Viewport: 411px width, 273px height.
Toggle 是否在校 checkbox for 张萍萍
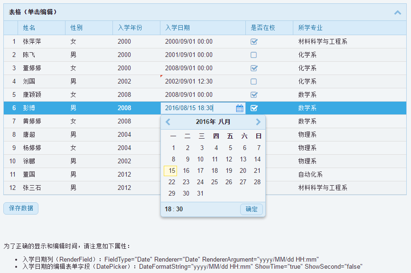tap(254, 42)
